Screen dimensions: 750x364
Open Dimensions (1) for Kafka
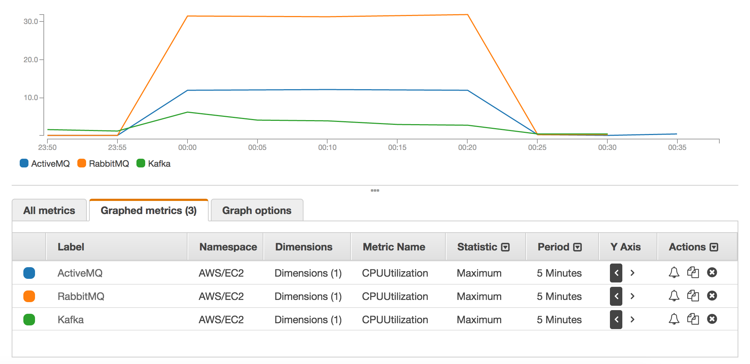[308, 320]
